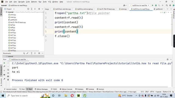Image resolution: width=175 pixels, height=98 pixels.
Task: Hide the Bookmarks panel
Action: [42, 53]
